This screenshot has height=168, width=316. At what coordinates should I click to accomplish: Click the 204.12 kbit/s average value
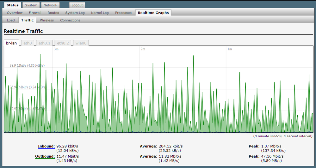[x=171, y=146]
